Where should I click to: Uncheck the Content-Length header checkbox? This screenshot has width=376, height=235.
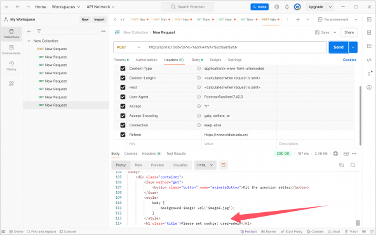tap(123, 78)
